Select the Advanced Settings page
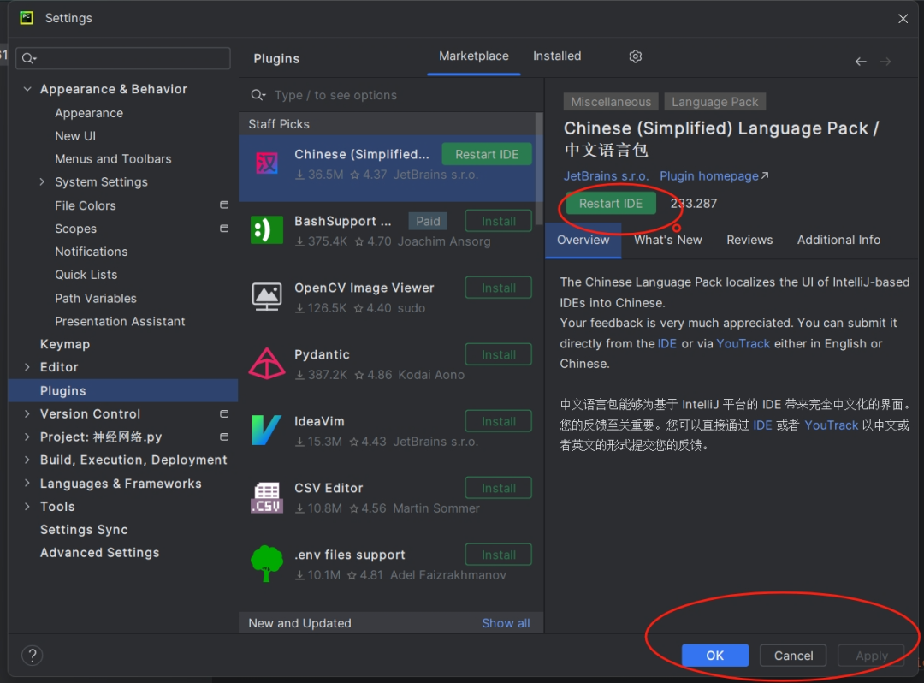 [99, 553]
